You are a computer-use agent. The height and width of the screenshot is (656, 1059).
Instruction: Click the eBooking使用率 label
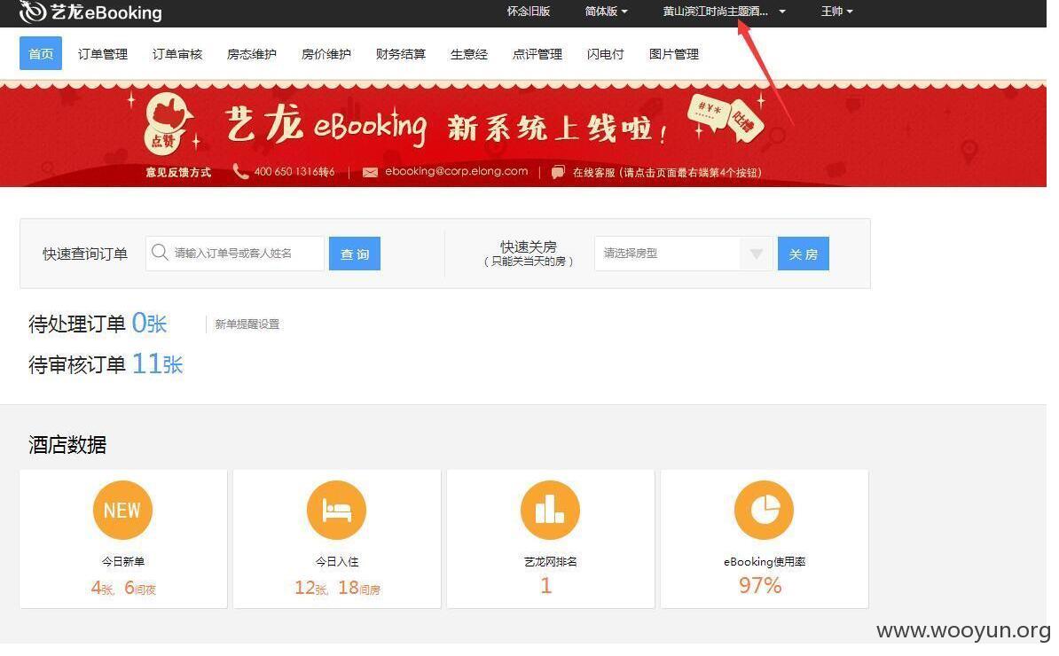(764, 561)
